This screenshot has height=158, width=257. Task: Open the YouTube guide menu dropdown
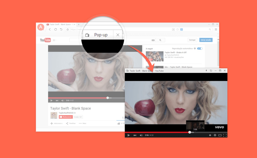point(55,40)
